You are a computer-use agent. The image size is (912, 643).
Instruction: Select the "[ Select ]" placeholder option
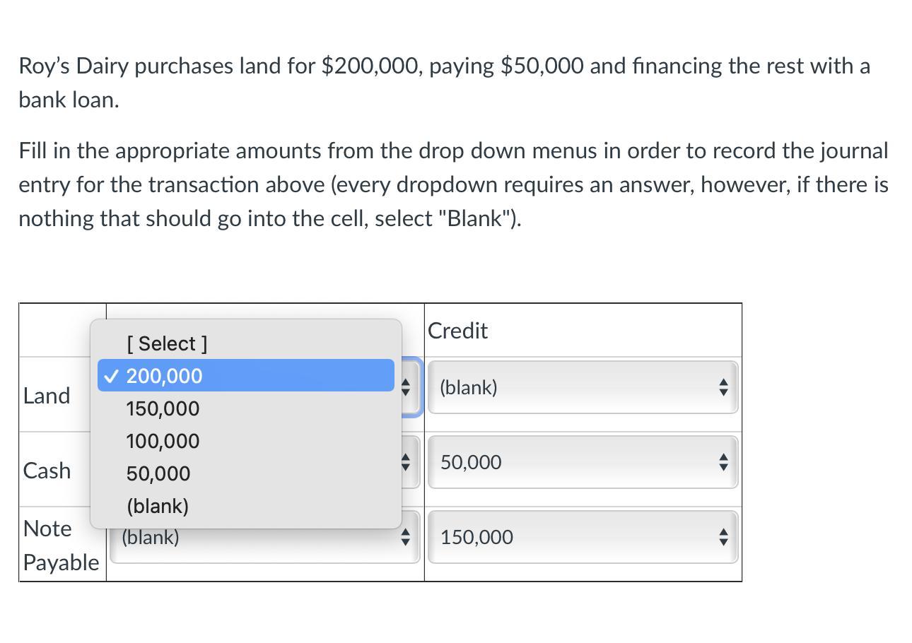pos(167,343)
